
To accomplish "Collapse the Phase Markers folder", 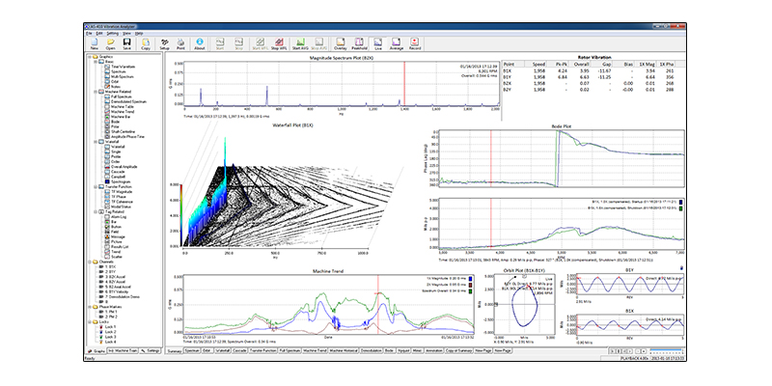I will [x=89, y=307].
